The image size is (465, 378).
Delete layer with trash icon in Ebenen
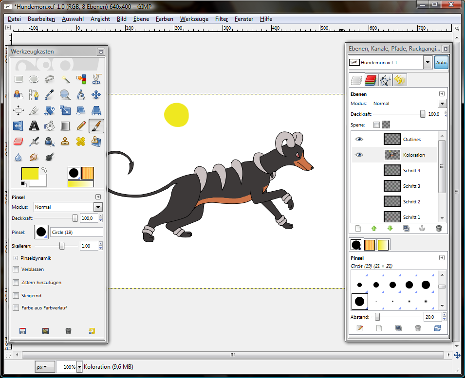point(439,228)
